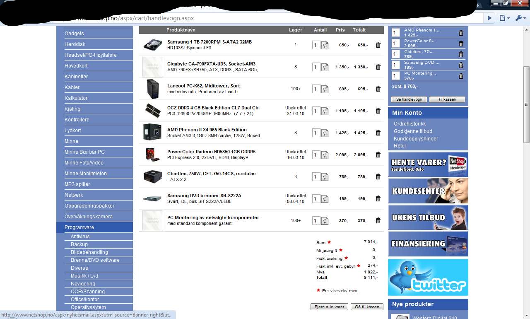Image resolution: width=530 pixels, height=319 pixels.
Task: Select quantity field for Samsung 1 TB
Action: tap(316, 45)
